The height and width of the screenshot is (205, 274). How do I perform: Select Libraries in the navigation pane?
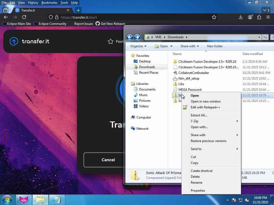click(x=142, y=84)
